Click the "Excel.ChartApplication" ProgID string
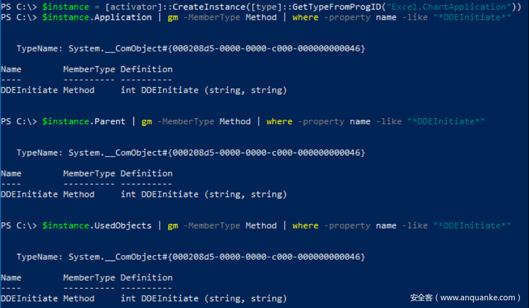Screen dimensions: 529x308 tap(449, 7)
